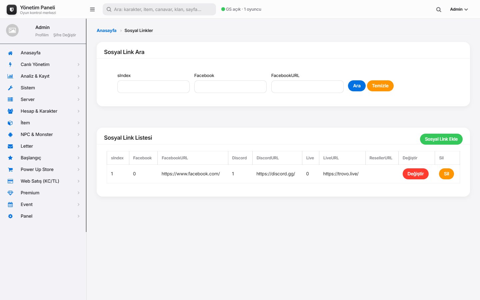
Task: Open the Premium sidebar menu item
Action: [x=43, y=193]
